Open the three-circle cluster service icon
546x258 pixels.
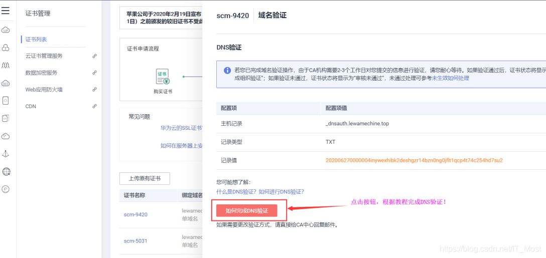(6, 48)
